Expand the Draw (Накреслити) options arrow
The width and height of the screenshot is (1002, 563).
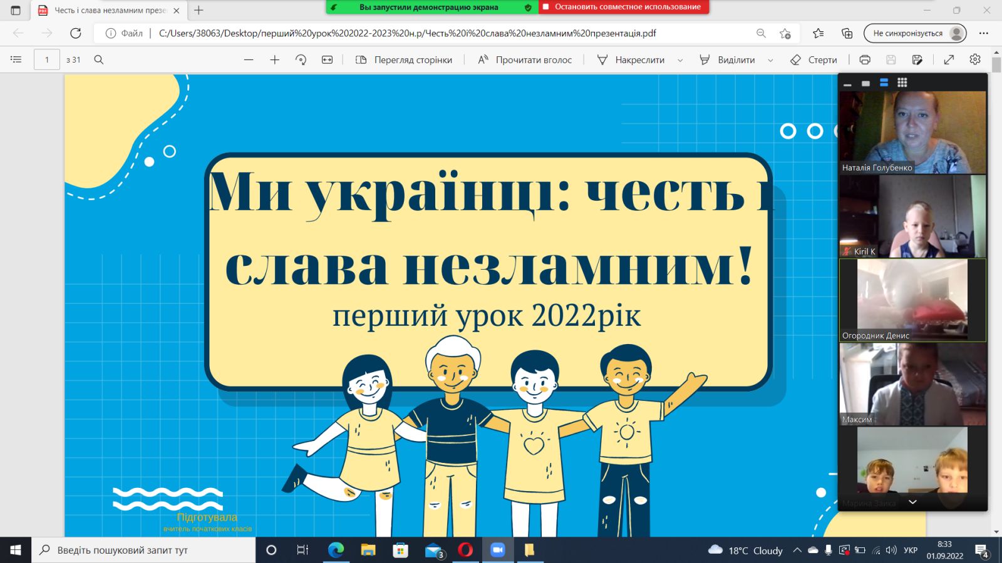(680, 61)
